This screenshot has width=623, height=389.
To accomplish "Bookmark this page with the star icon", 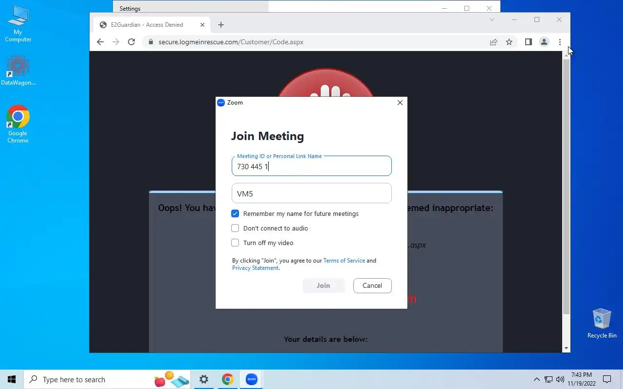I will 509,42.
